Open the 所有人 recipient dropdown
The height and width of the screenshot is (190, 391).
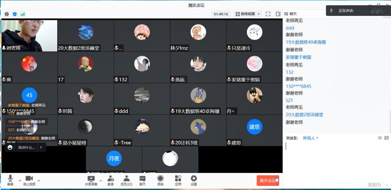(310, 138)
